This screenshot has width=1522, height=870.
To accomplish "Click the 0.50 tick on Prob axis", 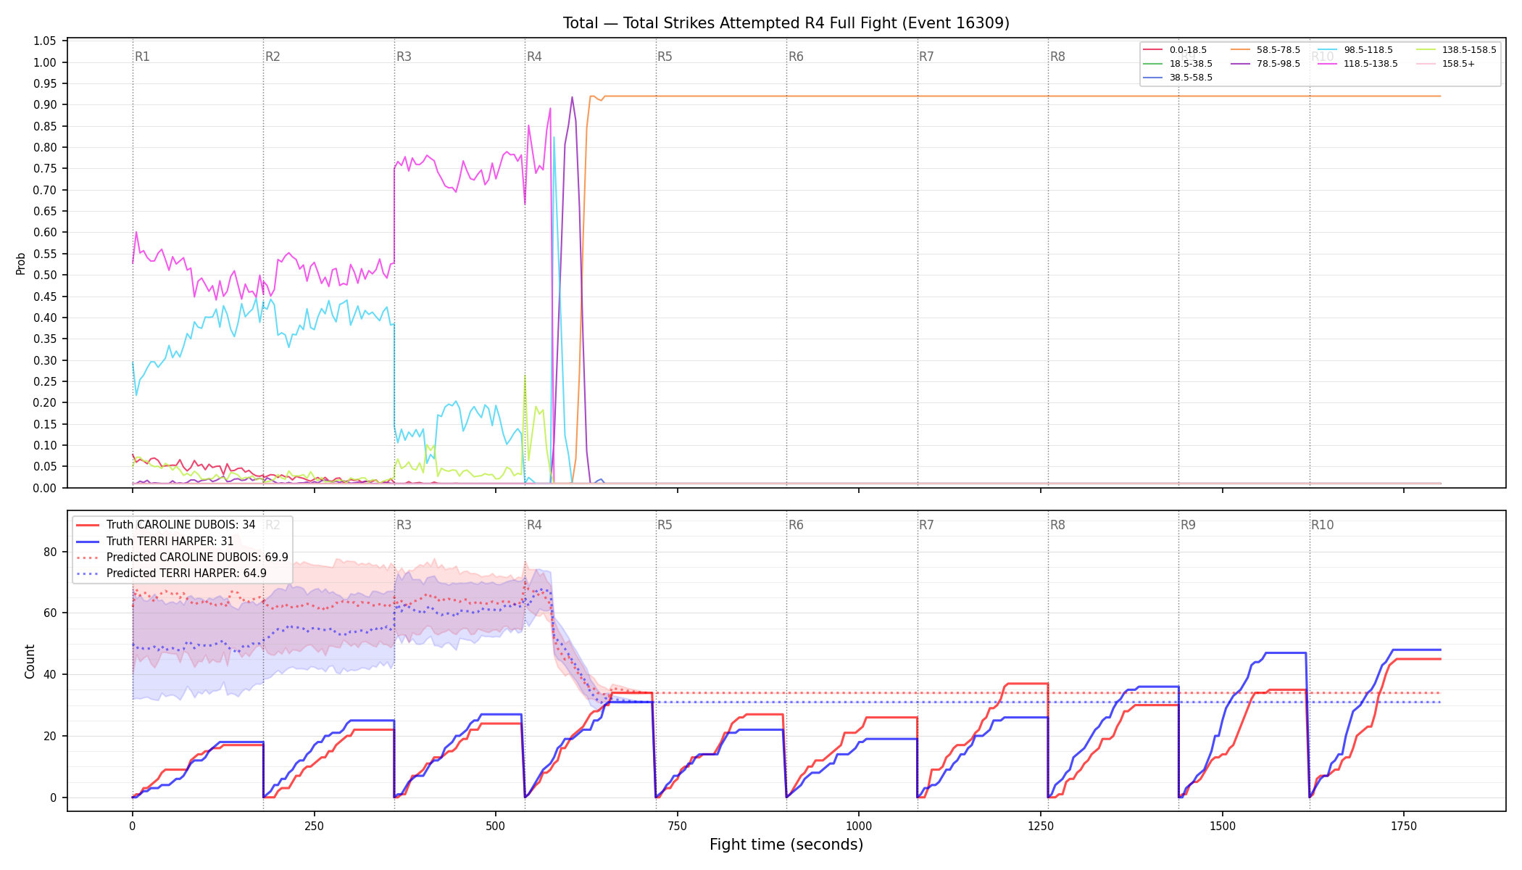I will click(45, 275).
